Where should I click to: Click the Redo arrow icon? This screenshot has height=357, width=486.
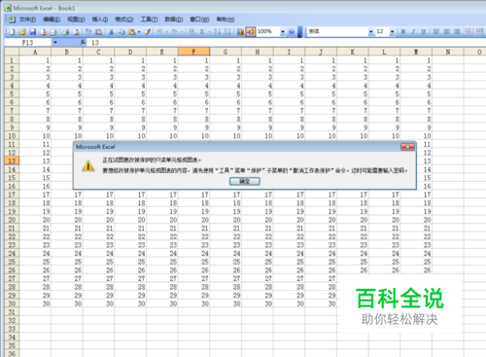pyautogui.click(x=174, y=32)
